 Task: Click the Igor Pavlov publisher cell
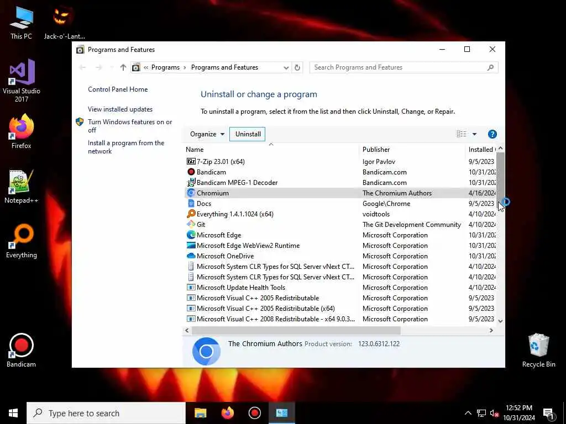pos(379,162)
